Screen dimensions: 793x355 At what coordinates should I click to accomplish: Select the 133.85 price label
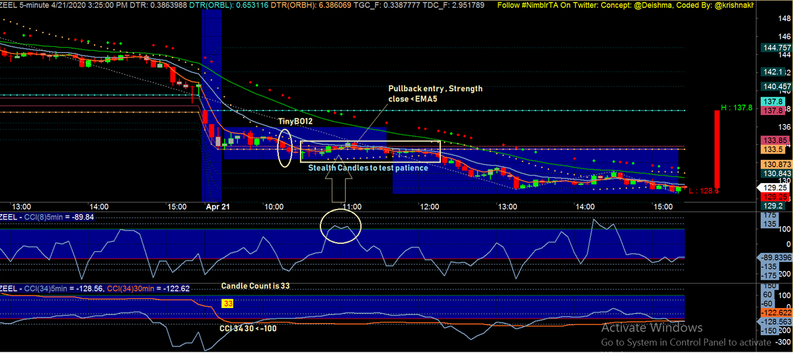[774, 140]
